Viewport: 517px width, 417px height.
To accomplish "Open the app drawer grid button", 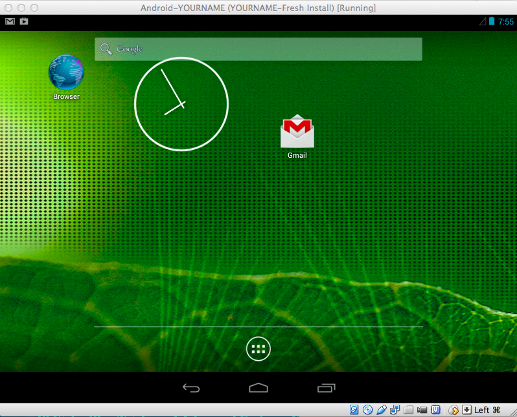I will click(x=258, y=349).
